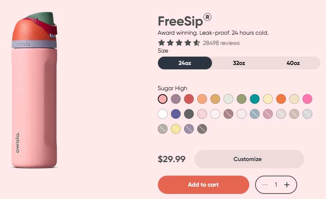
Task: Select the hot pink color swatch
Action: point(307,99)
